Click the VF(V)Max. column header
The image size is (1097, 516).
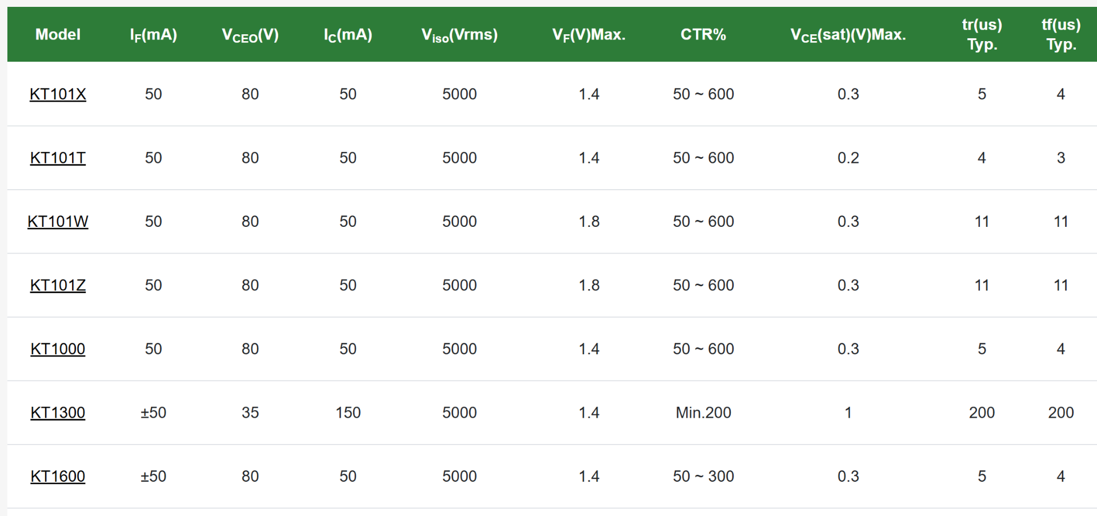tap(589, 35)
